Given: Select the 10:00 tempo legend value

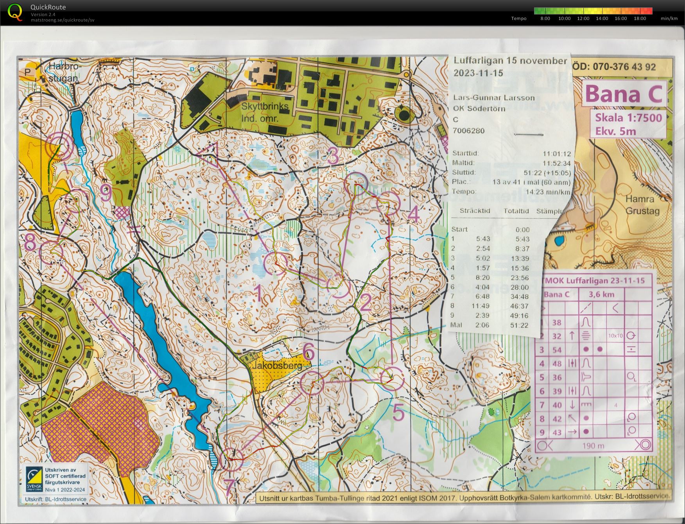Looking at the screenshot, I should pyautogui.click(x=564, y=18).
